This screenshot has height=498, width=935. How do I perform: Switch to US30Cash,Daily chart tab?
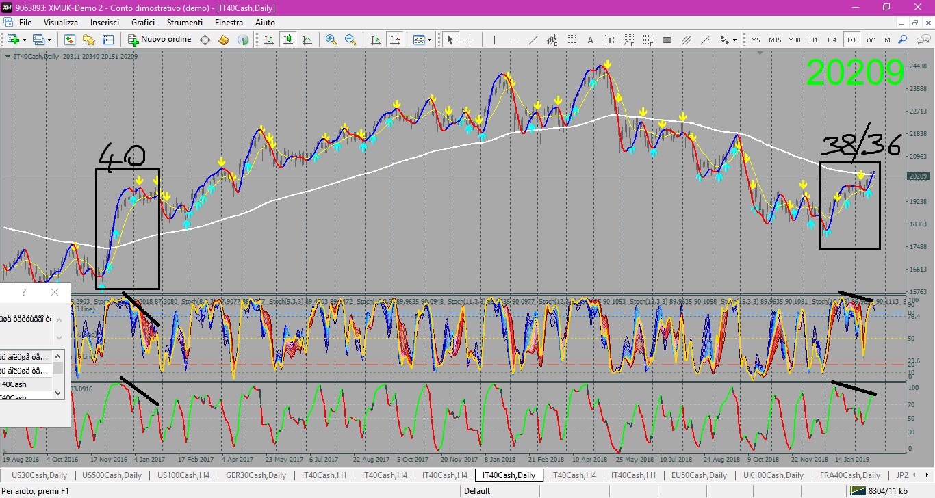[x=40, y=475]
